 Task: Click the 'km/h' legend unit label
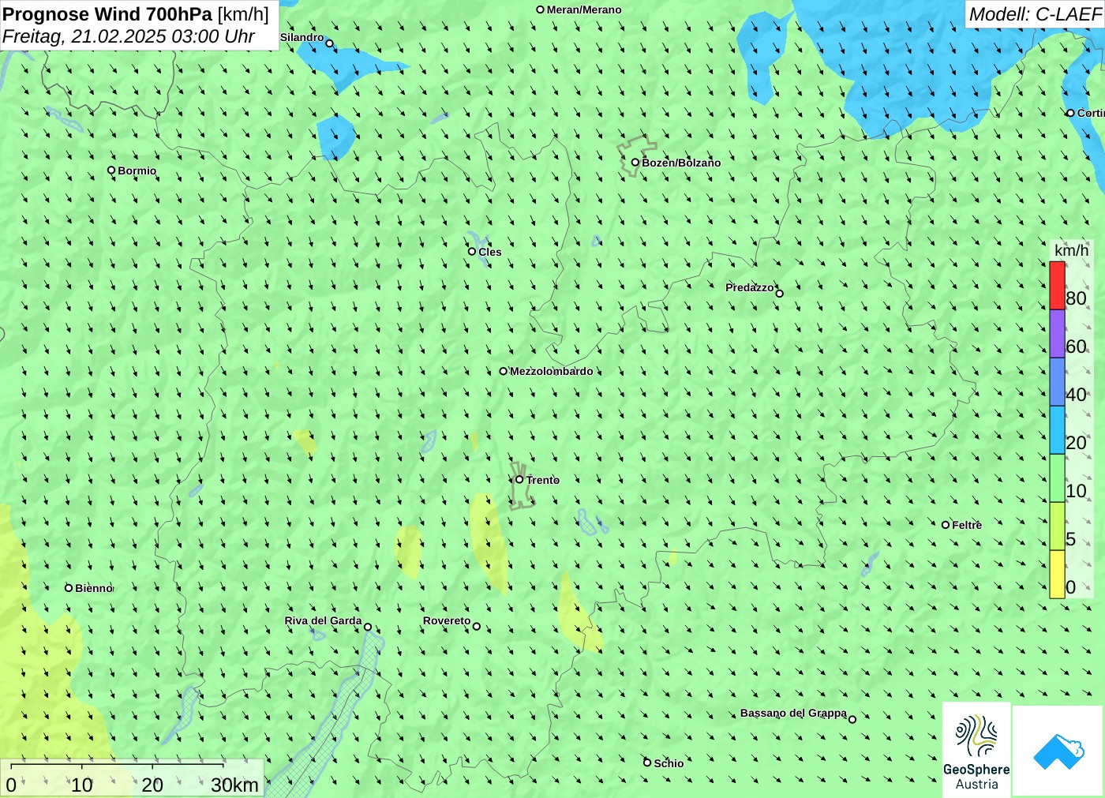pyautogui.click(x=1072, y=250)
